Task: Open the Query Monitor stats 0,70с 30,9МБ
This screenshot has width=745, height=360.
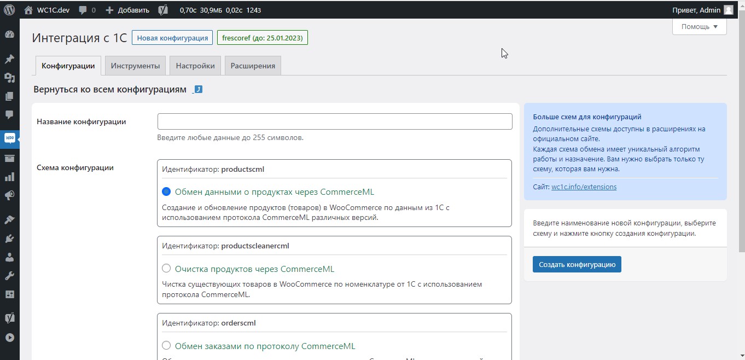Action: coord(220,10)
